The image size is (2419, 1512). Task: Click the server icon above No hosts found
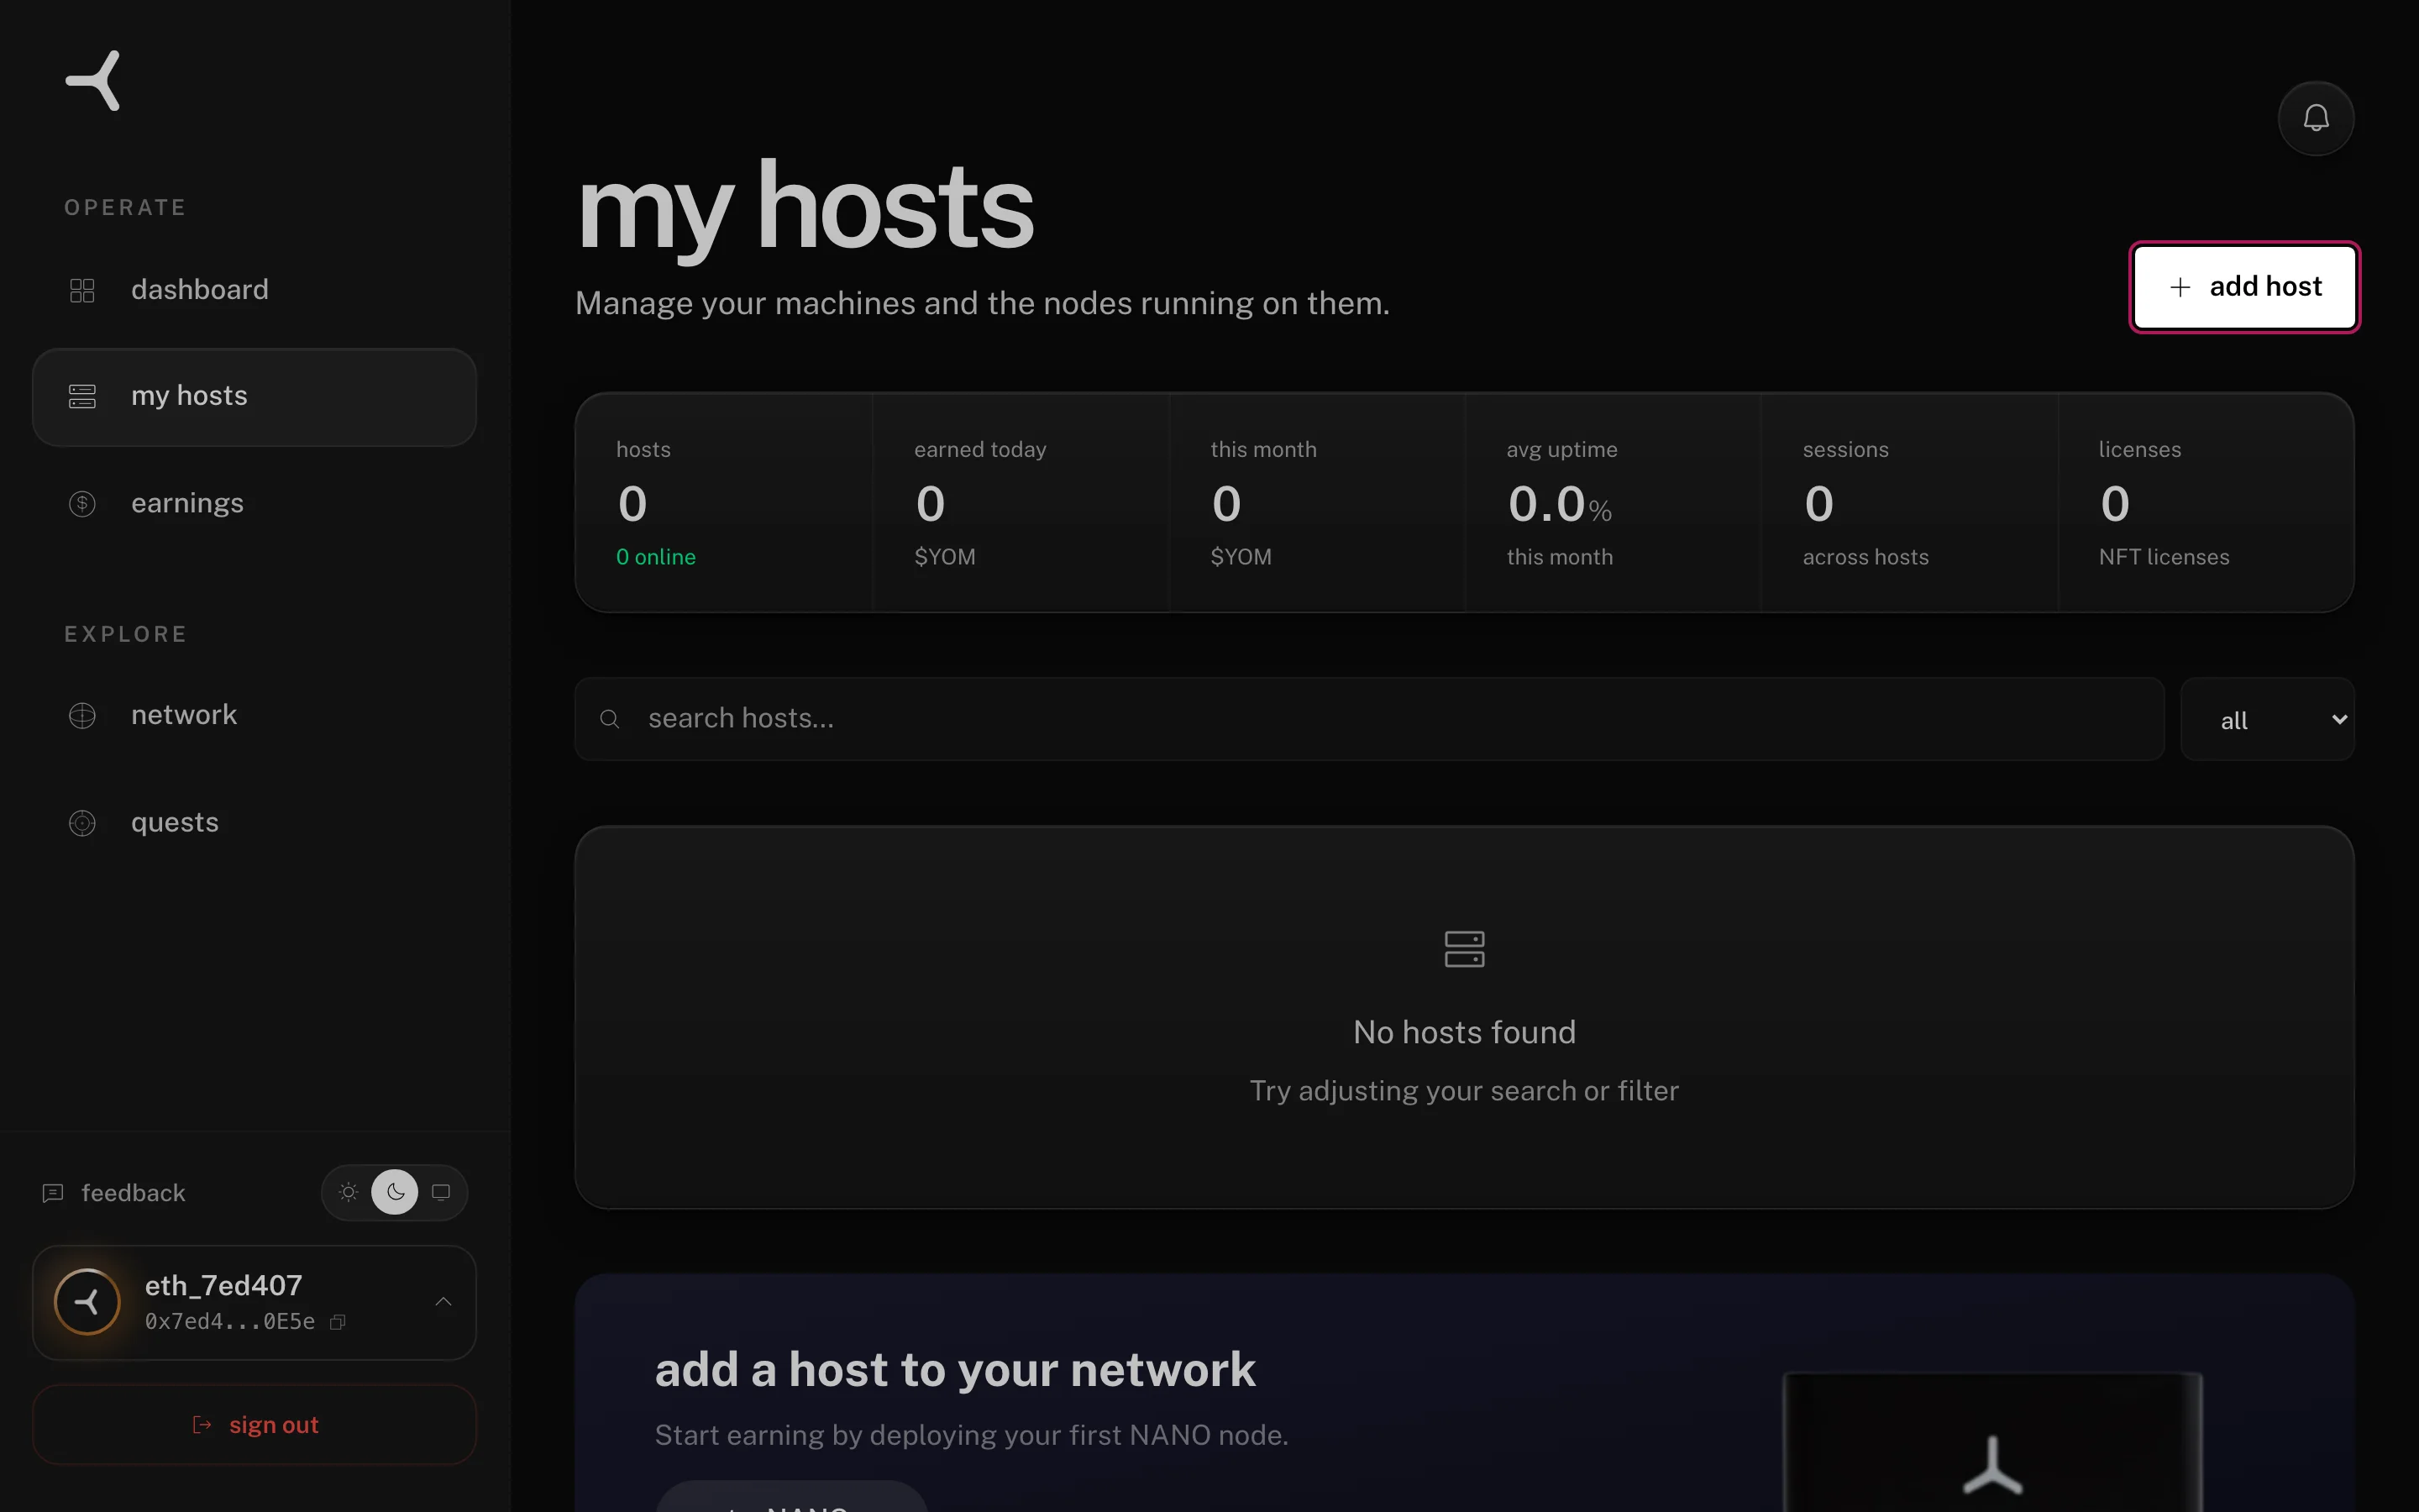[1464, 949]
